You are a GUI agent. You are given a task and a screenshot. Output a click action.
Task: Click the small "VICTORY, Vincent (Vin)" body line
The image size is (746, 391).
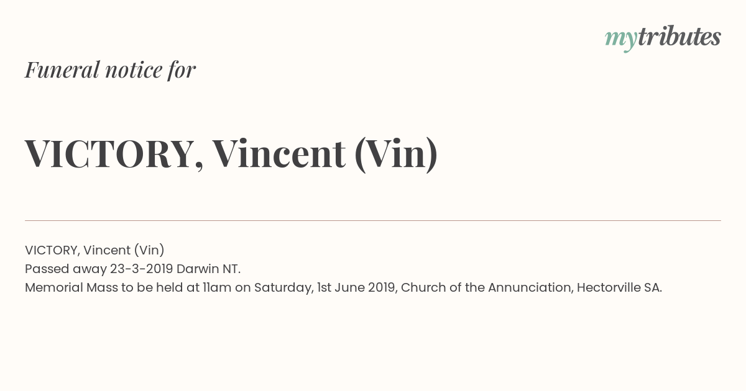94,250
